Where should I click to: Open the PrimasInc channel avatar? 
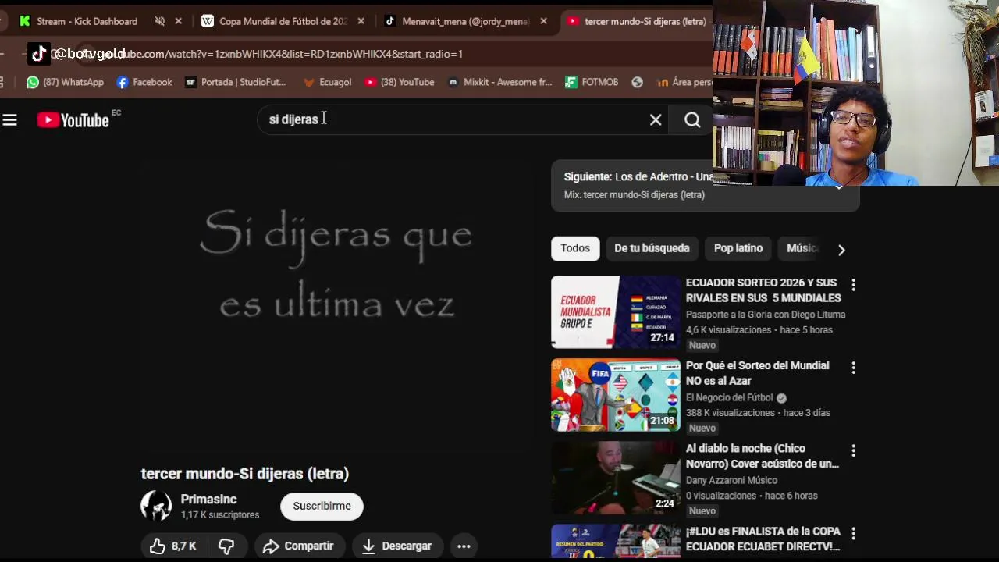click(156, 506)
